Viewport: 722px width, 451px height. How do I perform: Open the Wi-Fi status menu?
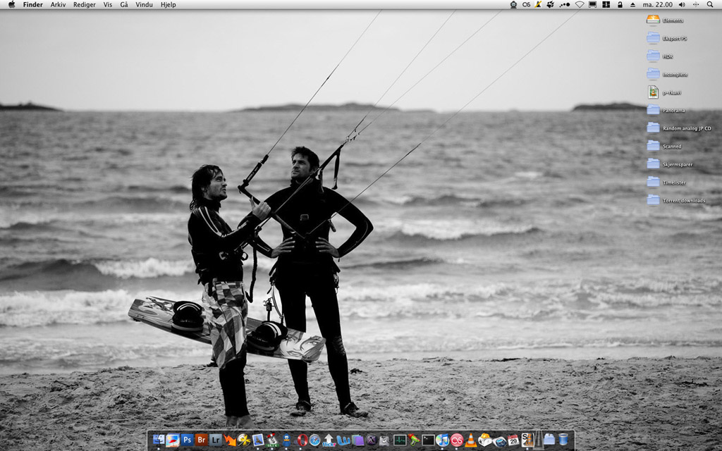pos(580,4)
